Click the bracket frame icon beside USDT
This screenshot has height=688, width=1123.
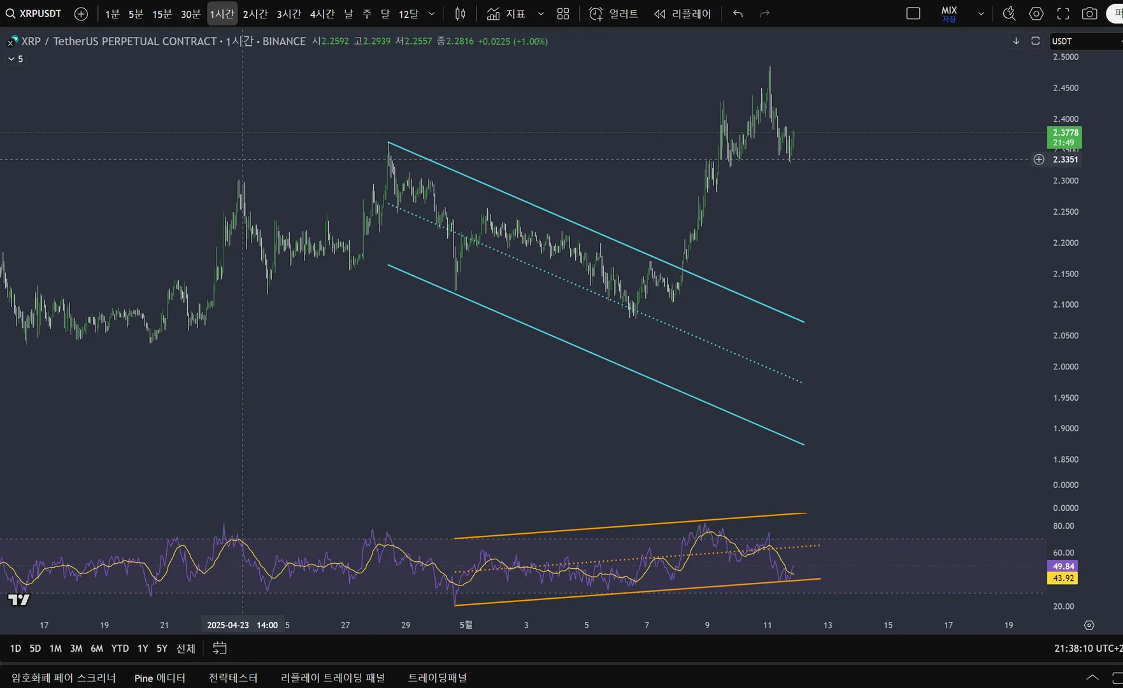[x=1036, y=41]
